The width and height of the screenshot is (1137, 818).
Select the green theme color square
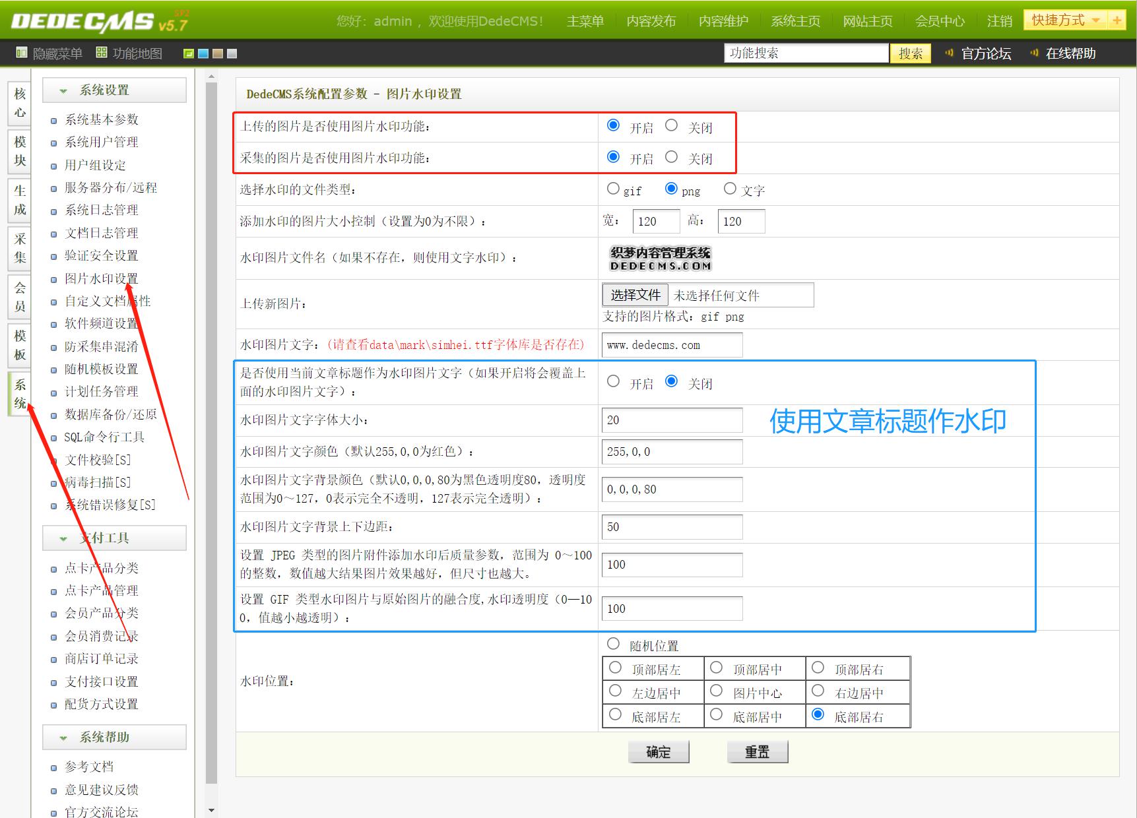click(x=189, y=53)
